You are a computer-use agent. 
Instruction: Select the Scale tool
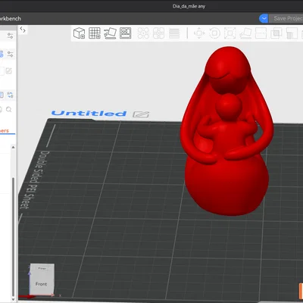tap(230, 33)
